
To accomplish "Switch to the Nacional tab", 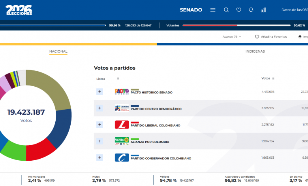I will (x=58, y=51).
